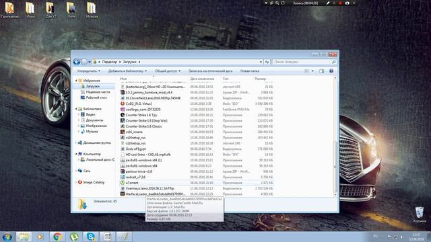Select the parkour-trivia-v1.0 archive
Image resolution: width=431 pixels, height=242 pixels.
coord(139,171)
